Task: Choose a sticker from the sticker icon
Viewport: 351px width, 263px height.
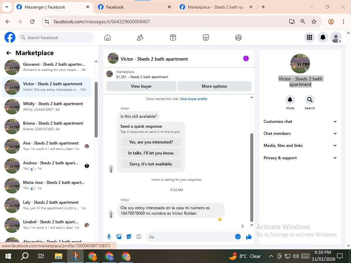Action: 129,237
